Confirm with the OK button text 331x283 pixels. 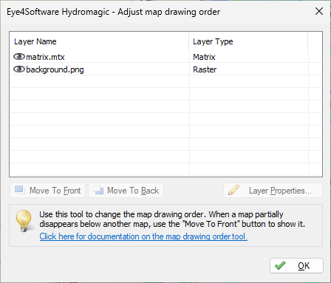pyautogui.click(x=304, y=266)
